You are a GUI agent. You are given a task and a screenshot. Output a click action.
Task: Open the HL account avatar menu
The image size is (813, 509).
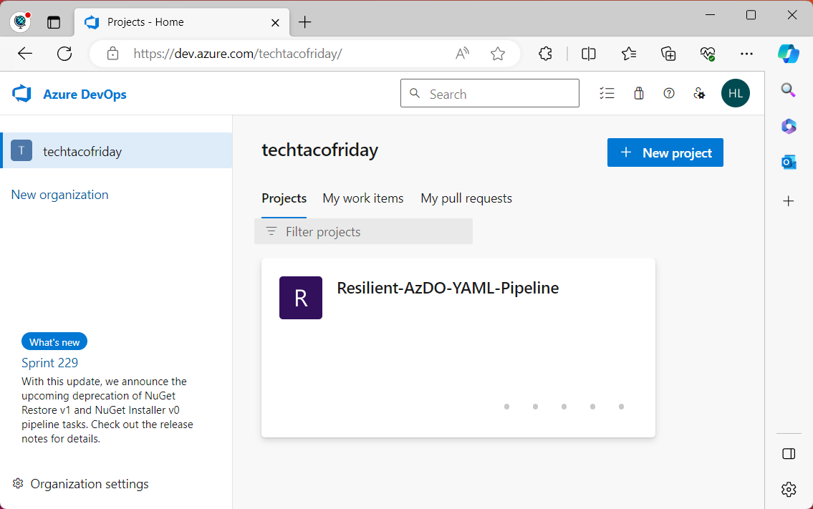pos(735,93)
